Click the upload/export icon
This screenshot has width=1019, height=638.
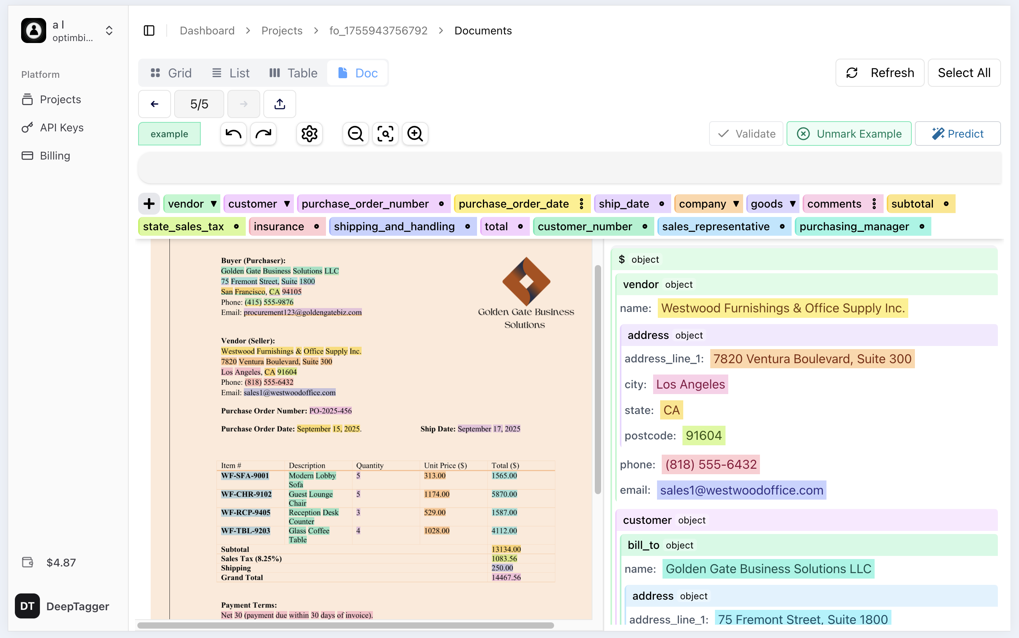pos(279,104)
